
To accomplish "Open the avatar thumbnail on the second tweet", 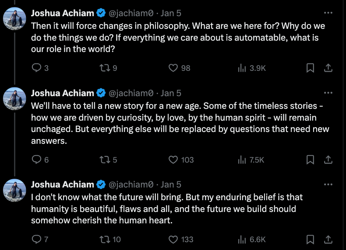I will click(14, 99).
